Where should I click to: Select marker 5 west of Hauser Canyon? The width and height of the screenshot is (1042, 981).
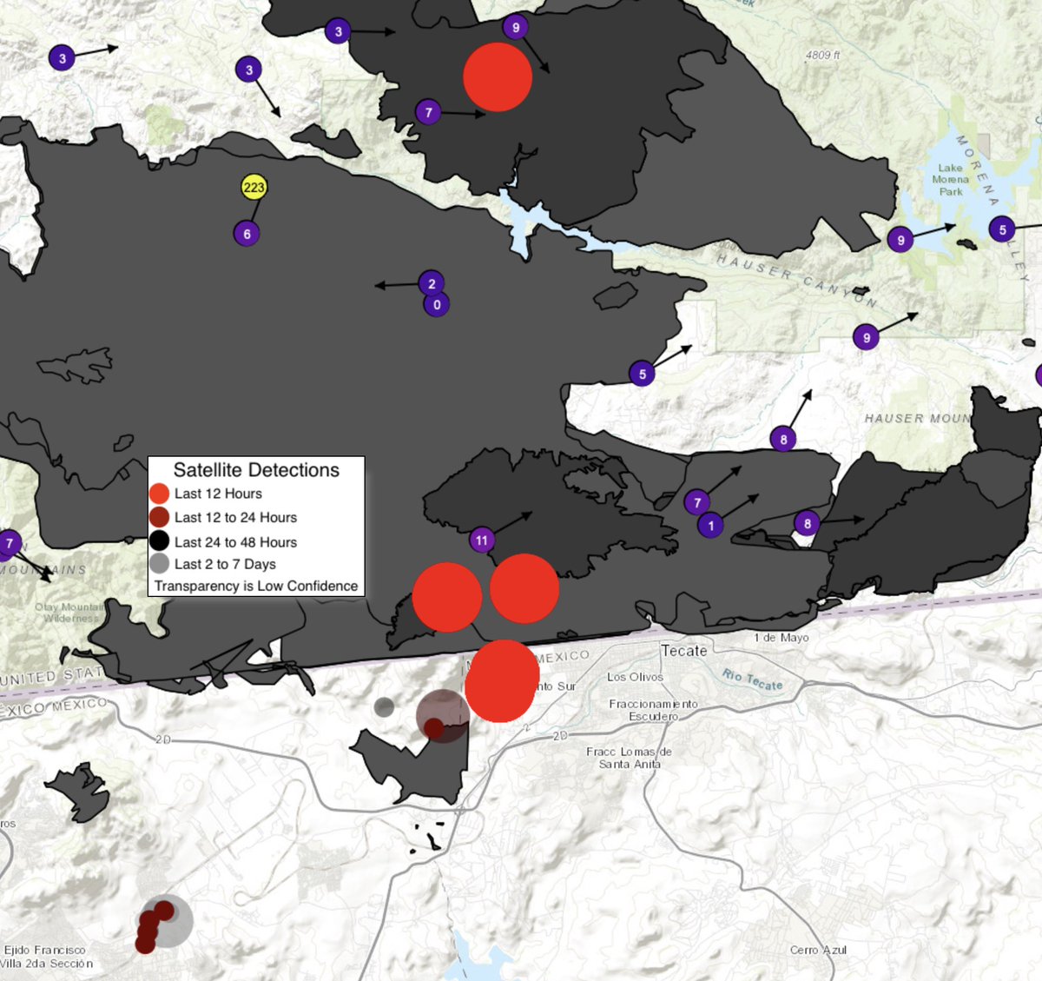point(643,375)
